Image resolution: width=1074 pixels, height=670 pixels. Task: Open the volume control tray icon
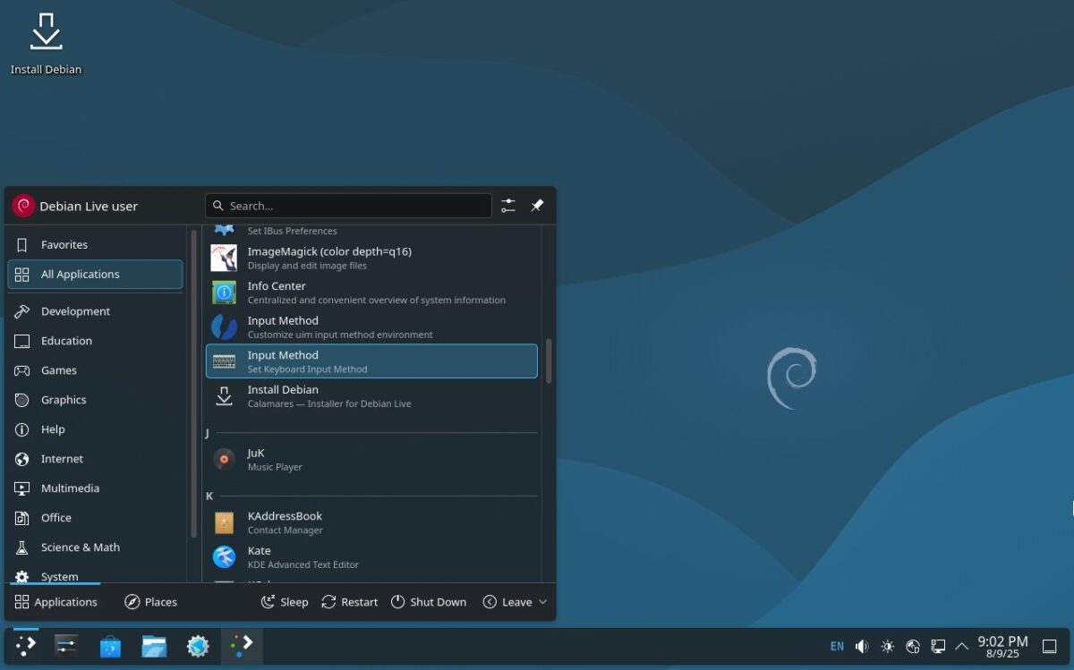point(862,646)
